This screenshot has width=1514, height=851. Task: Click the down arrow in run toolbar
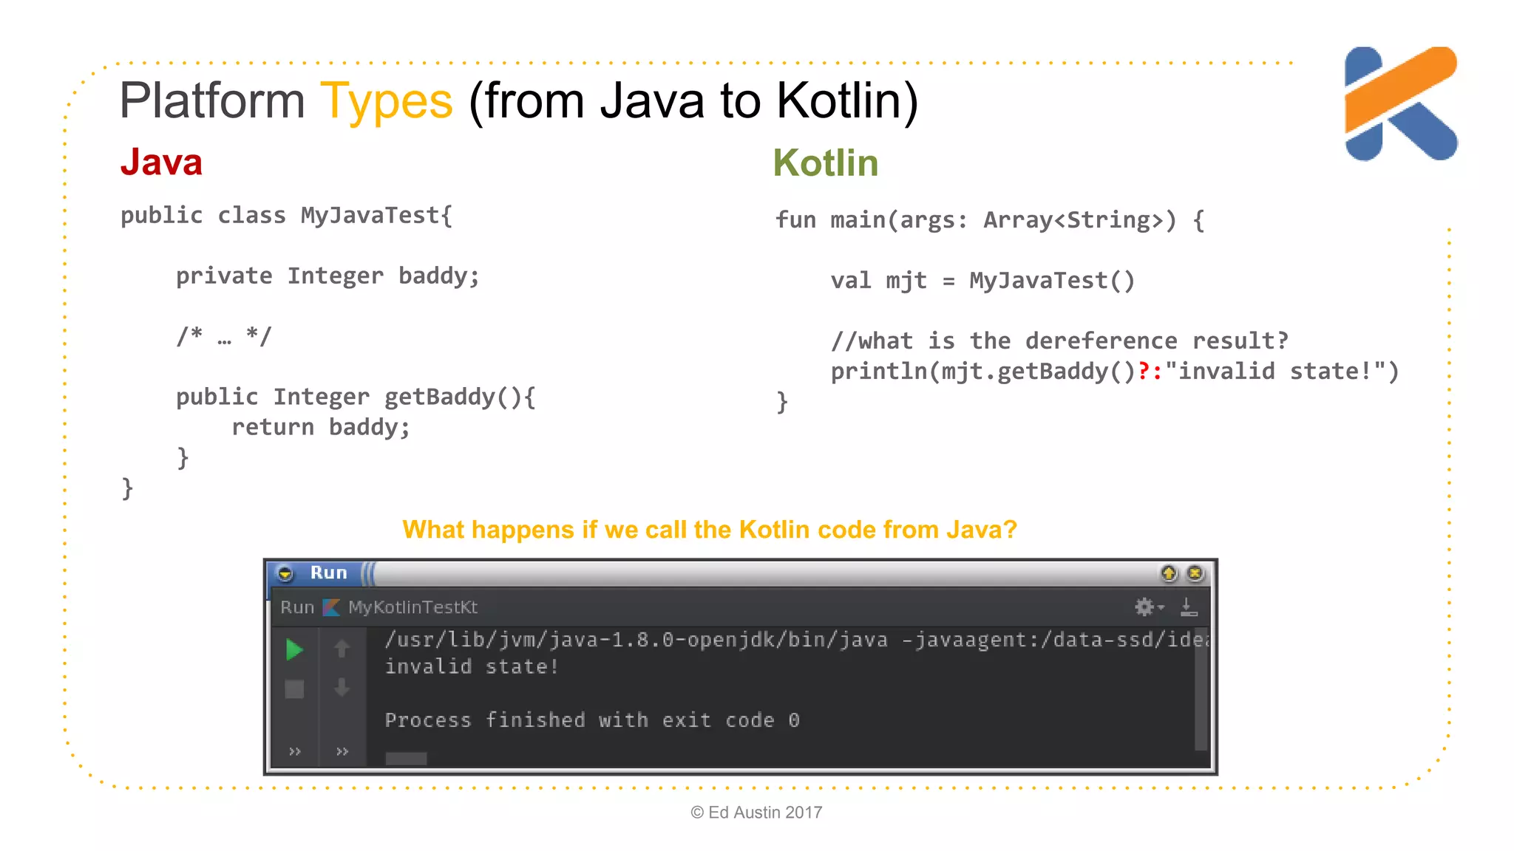click(342, 688)
